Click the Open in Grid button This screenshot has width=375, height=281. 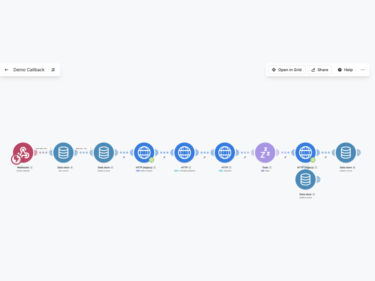(x=286, y=70)
